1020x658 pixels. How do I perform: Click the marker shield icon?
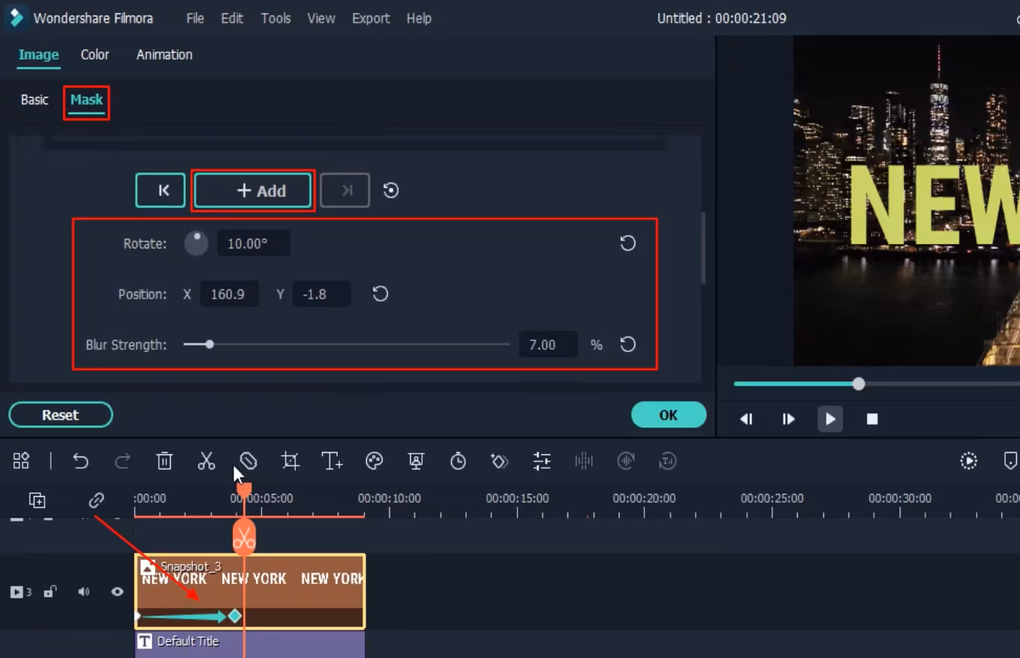point(1010,461)
